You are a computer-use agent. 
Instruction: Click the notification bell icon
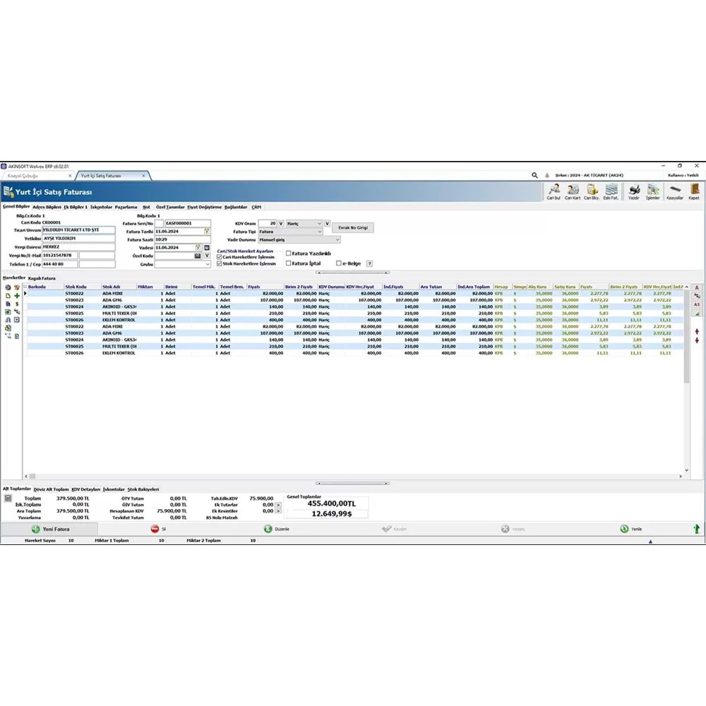[547, 175]
